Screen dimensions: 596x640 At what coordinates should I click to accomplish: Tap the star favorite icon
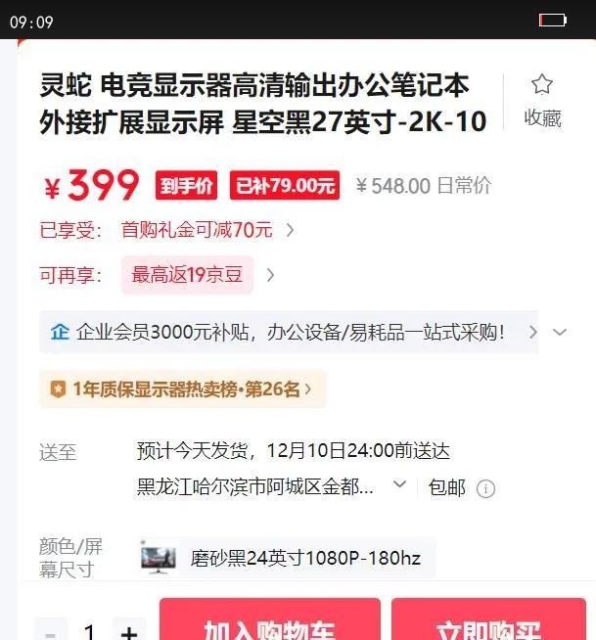click(x=542, y=84)
